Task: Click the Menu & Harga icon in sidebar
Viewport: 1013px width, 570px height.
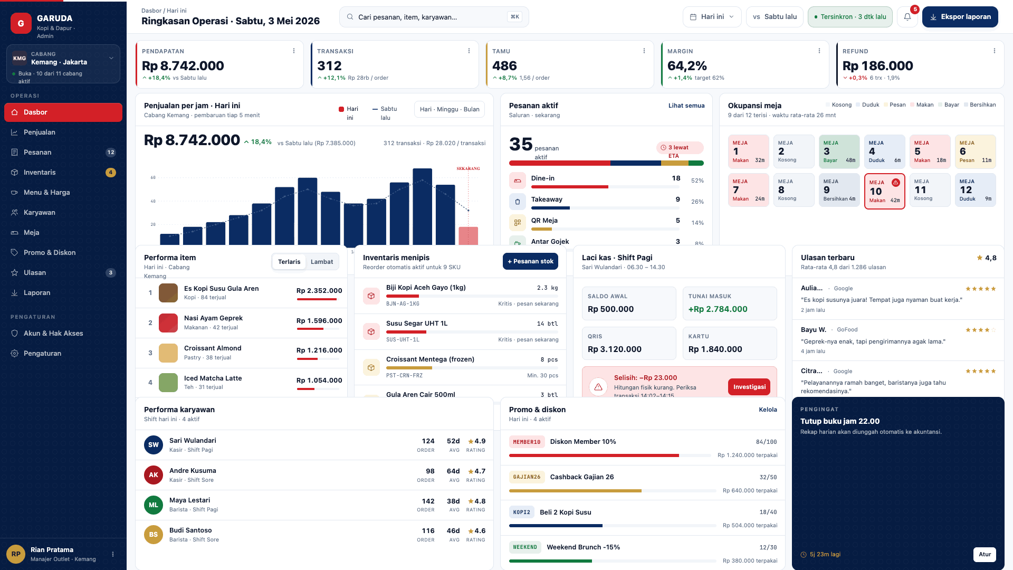Action: coord(14,193)
